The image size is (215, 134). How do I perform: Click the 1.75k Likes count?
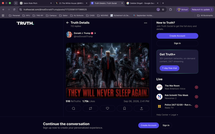[88, 101]
